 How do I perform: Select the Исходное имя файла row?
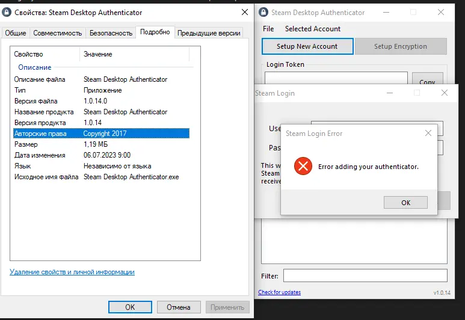[102, 177]
